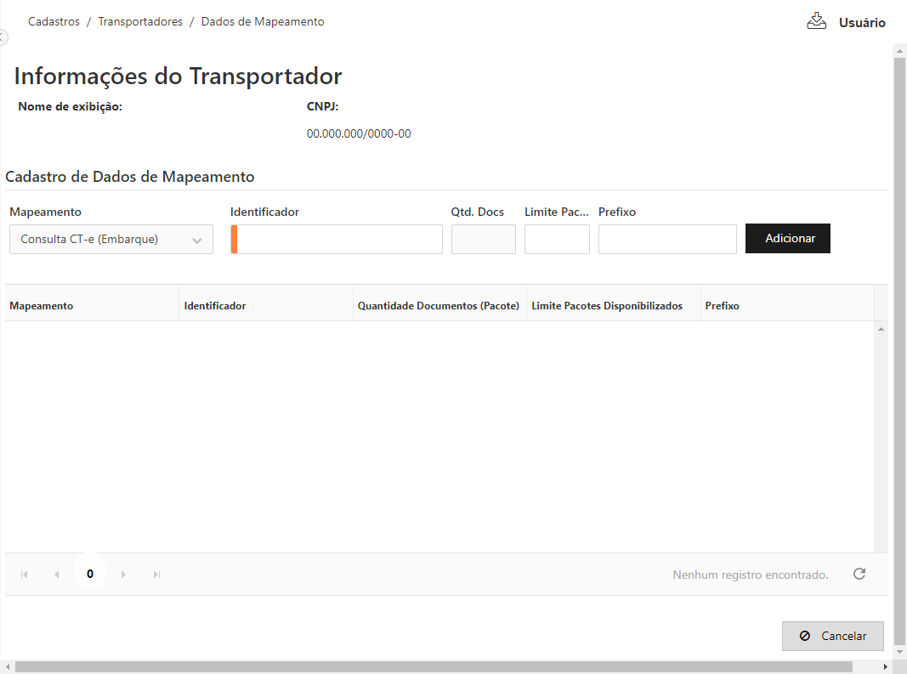
Task: Click the Cadastros breadcrumb
Action: [x=54, y=22]
